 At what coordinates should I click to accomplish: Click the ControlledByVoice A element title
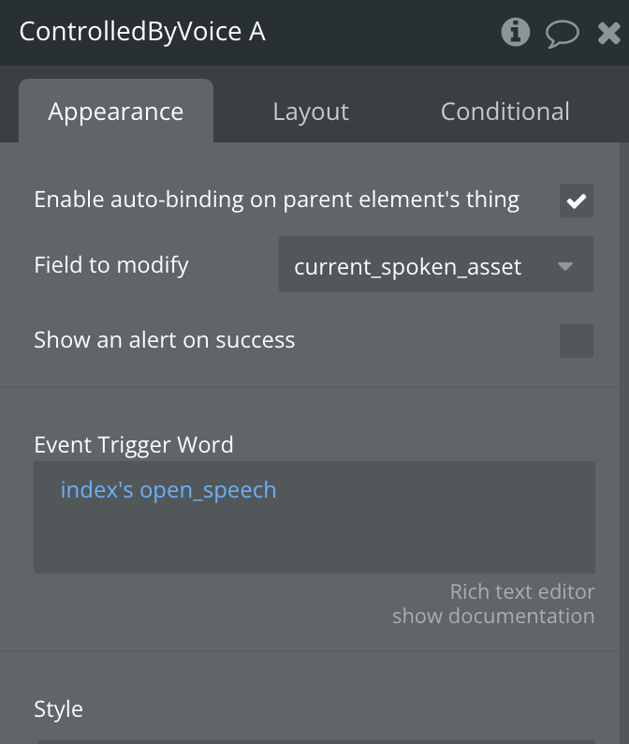click(x=142, y=32)
